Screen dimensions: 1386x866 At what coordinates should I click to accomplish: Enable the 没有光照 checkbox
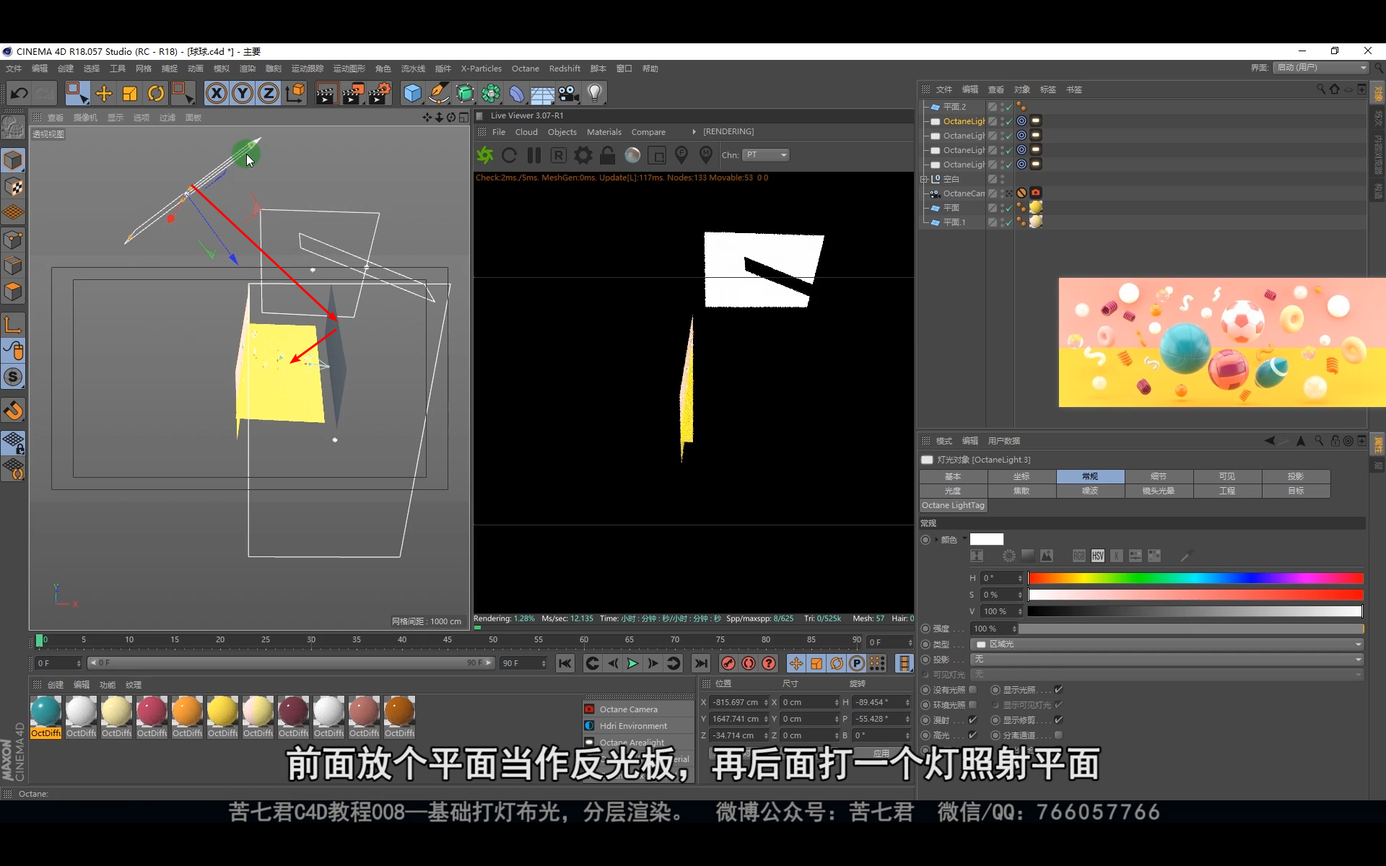(x=972, y=690)
